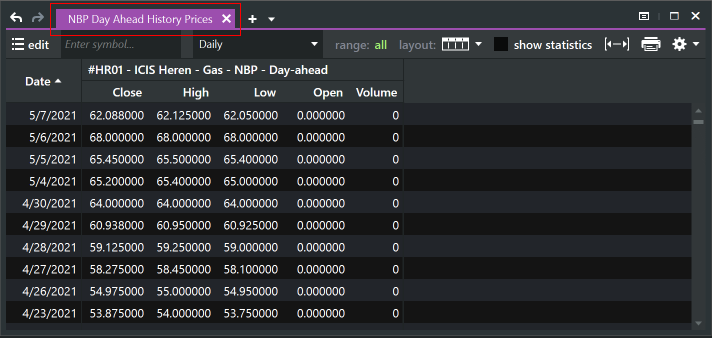Select the 4/26/2021 date cell
The height and width of the screenshot is (338, 712).
[x=43, y=291]
